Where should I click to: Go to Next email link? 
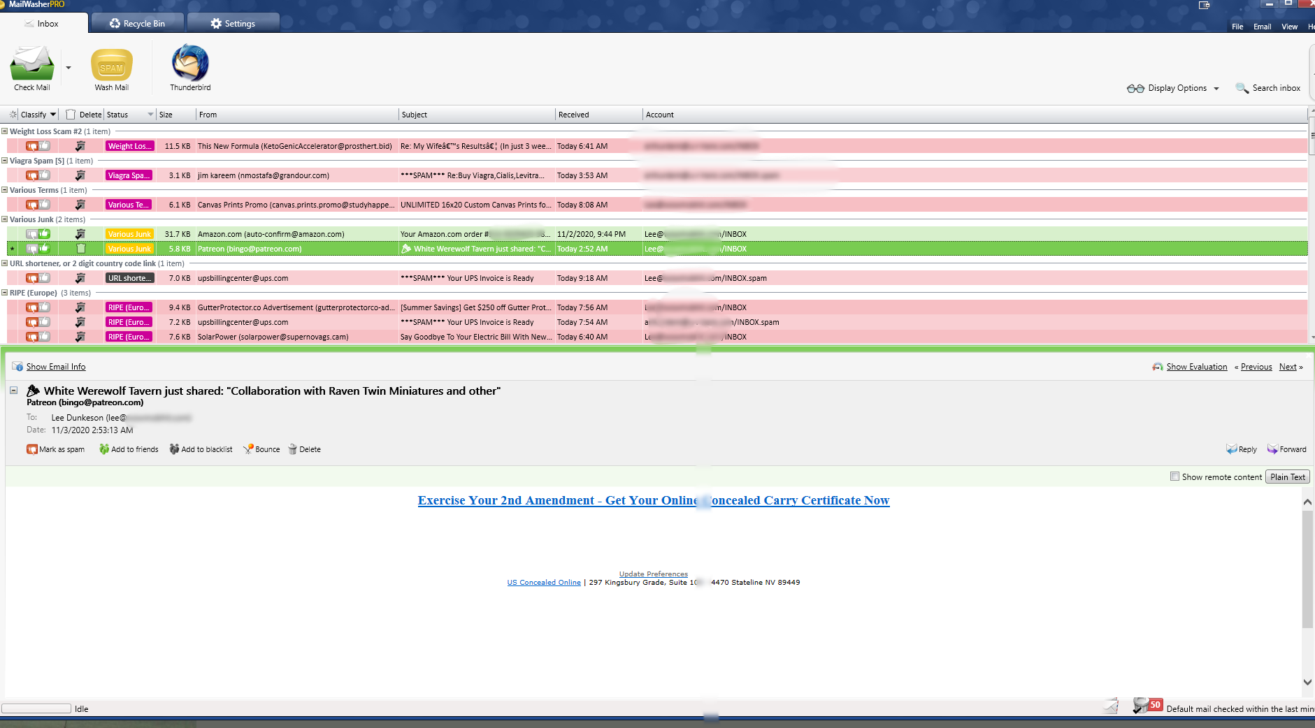1288,367
